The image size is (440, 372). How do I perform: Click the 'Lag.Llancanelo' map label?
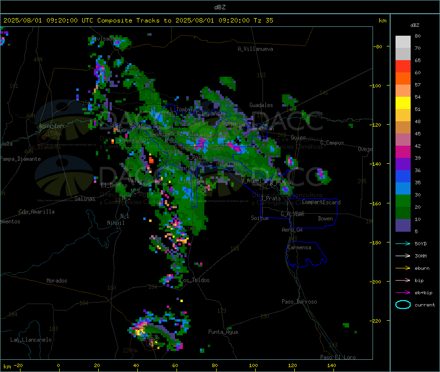tap(31, 340)
